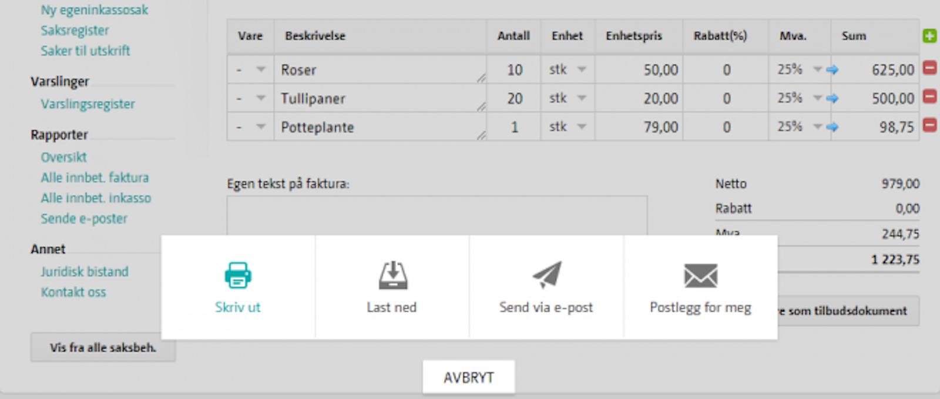Viewport: 940px width, 399px height.
Task: Click Vis fra alle saksbeh. button
Action: pyautogui.click(x=103, y=347)
